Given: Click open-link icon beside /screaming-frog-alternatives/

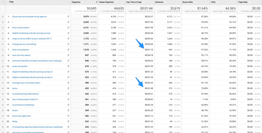Looking at the screenshot, I should pyautogui.click(x=68, y=94).
